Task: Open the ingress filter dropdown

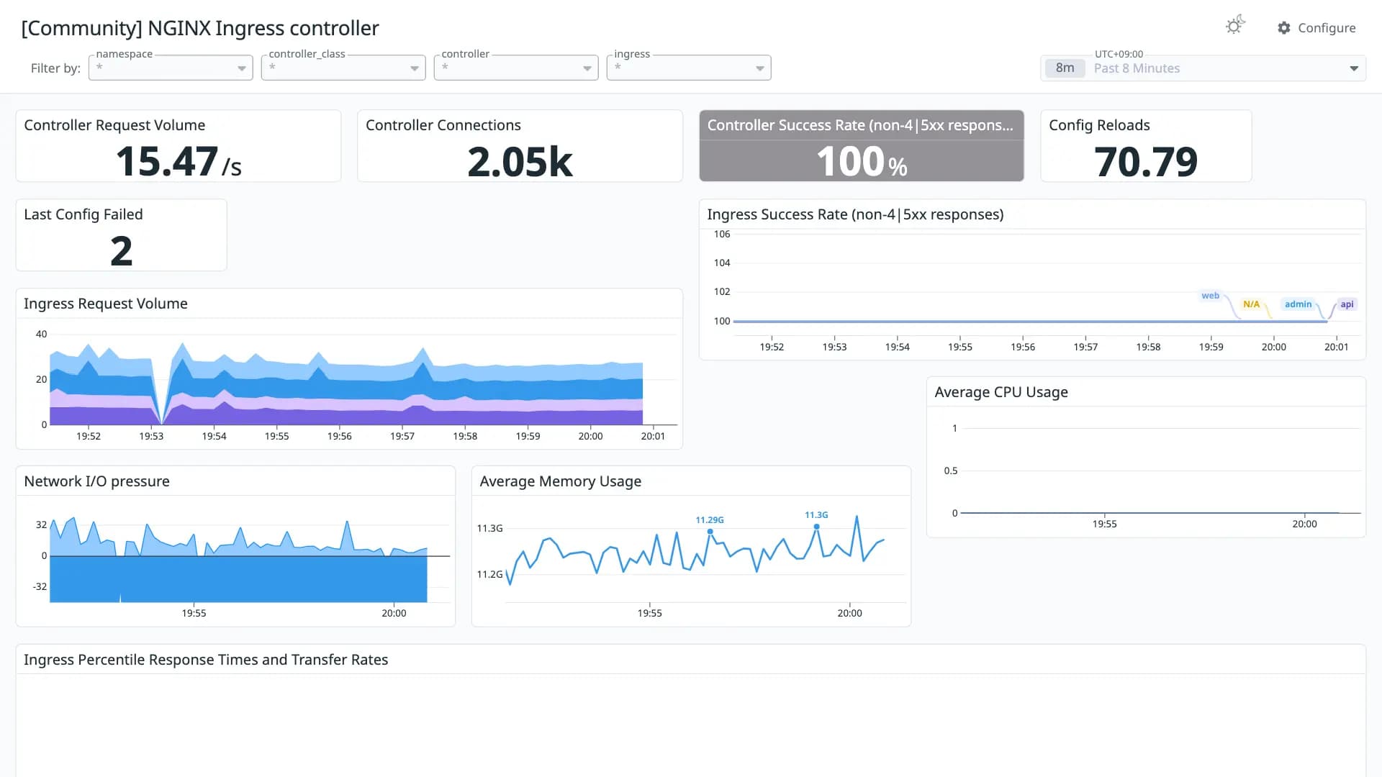Action: [x=689, y=68]
